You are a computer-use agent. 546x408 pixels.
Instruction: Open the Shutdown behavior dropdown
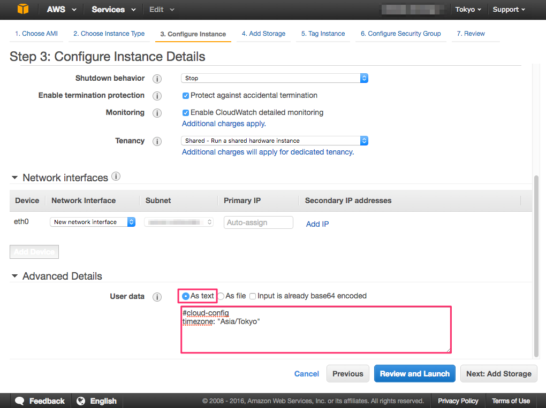275,78
